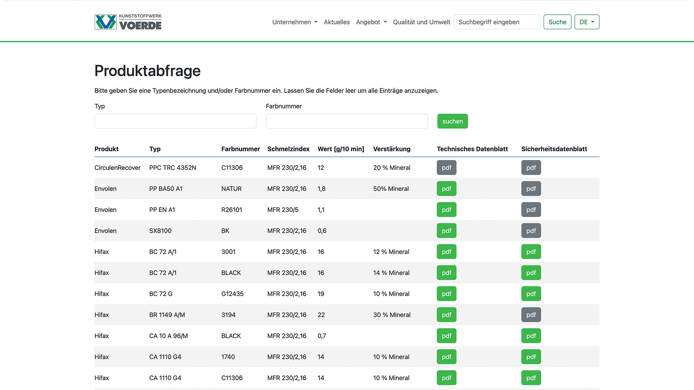This screenshot has width=694, height=390.
Task: Click the Technisches Datenblatt column header
Action: pos(472,149)
